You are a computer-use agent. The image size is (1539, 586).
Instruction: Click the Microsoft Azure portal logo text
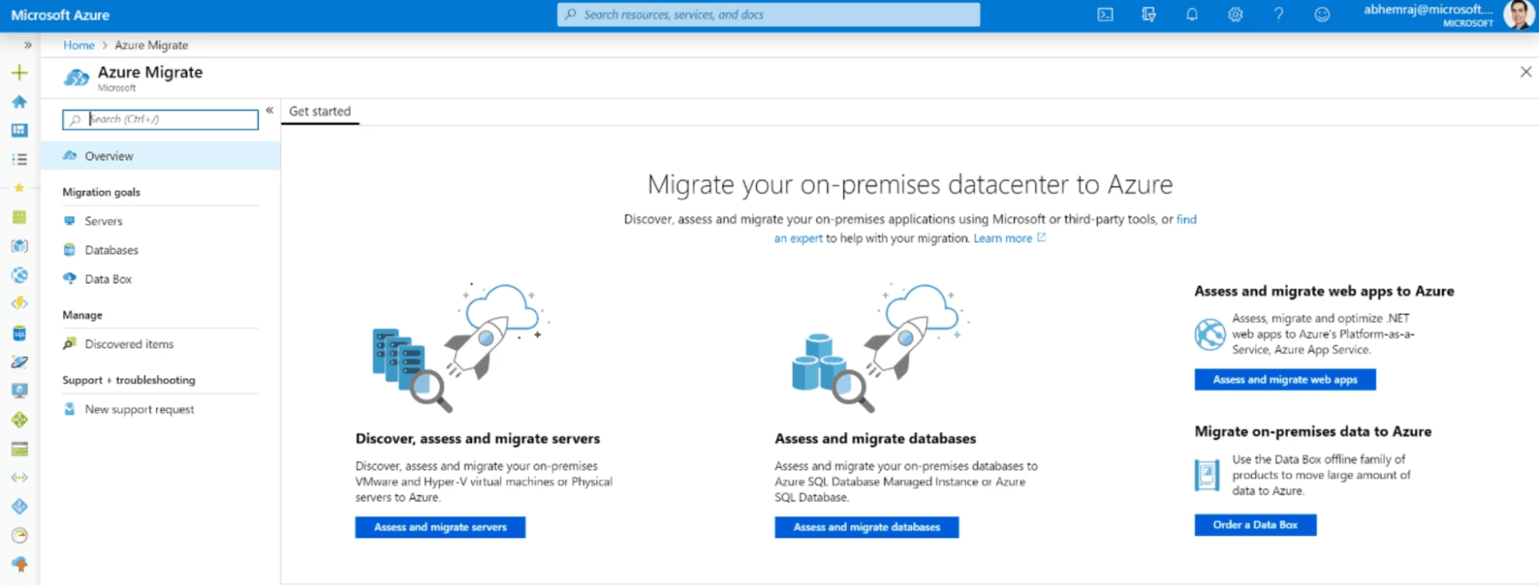tap(60, 15)
